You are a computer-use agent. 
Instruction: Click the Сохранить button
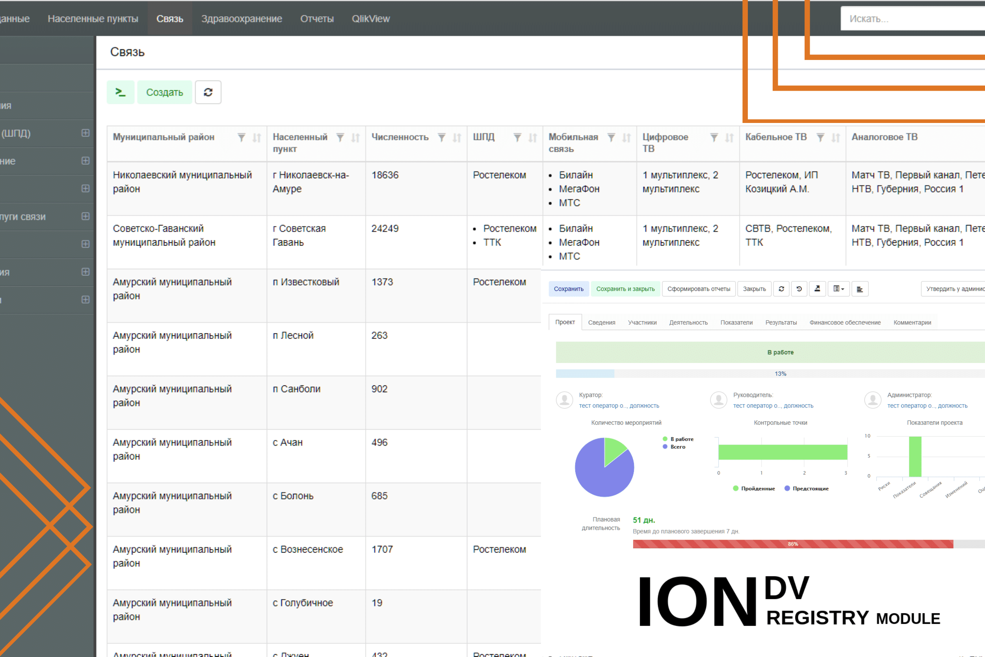pyautogui.click(x=569, y=289)
